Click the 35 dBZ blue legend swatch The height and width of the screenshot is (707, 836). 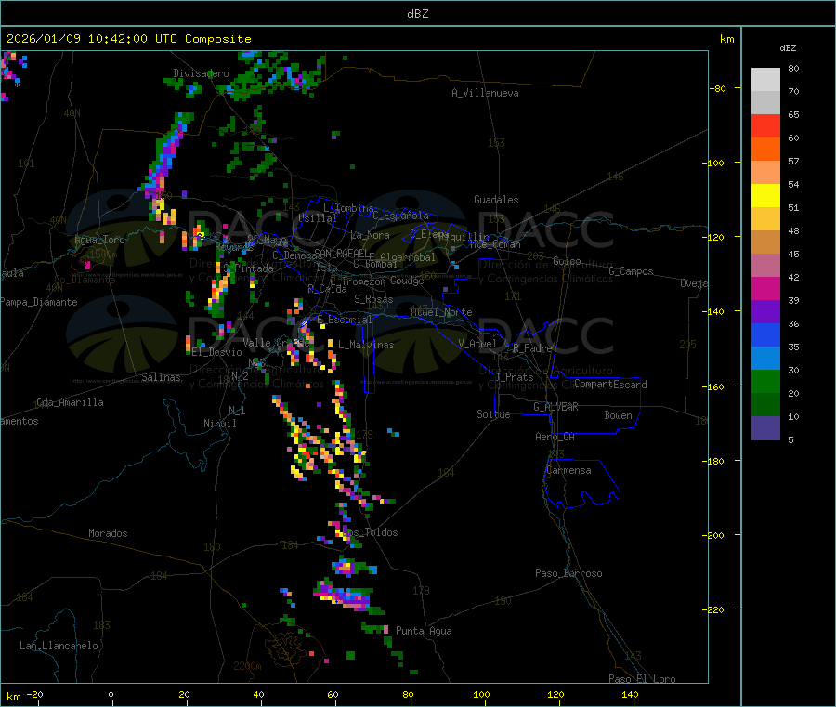click(765, 334)
